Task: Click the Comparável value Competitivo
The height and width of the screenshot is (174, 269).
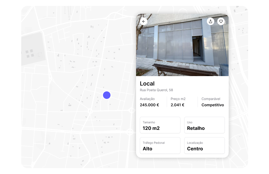Action: coord(213,105)
